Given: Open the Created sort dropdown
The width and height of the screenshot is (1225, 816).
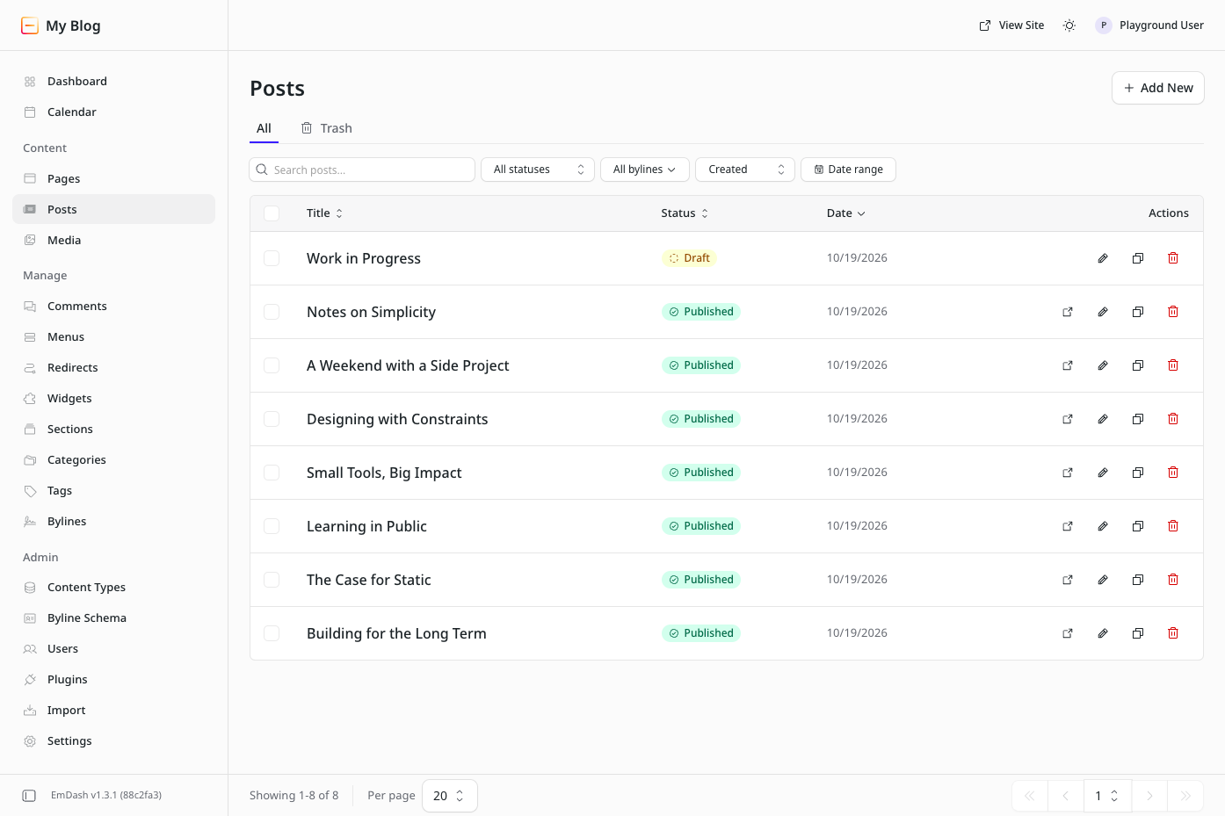Looking at the screenshot, I should pyautogui.click(x=745, y=170).
